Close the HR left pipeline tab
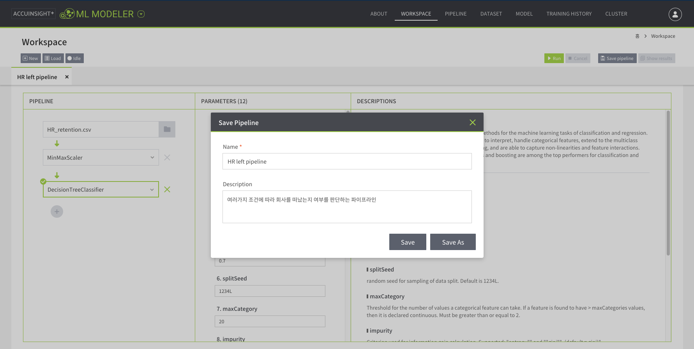This screenshot has width=694, height=349. pyautogui.click(x=67, y=77)
